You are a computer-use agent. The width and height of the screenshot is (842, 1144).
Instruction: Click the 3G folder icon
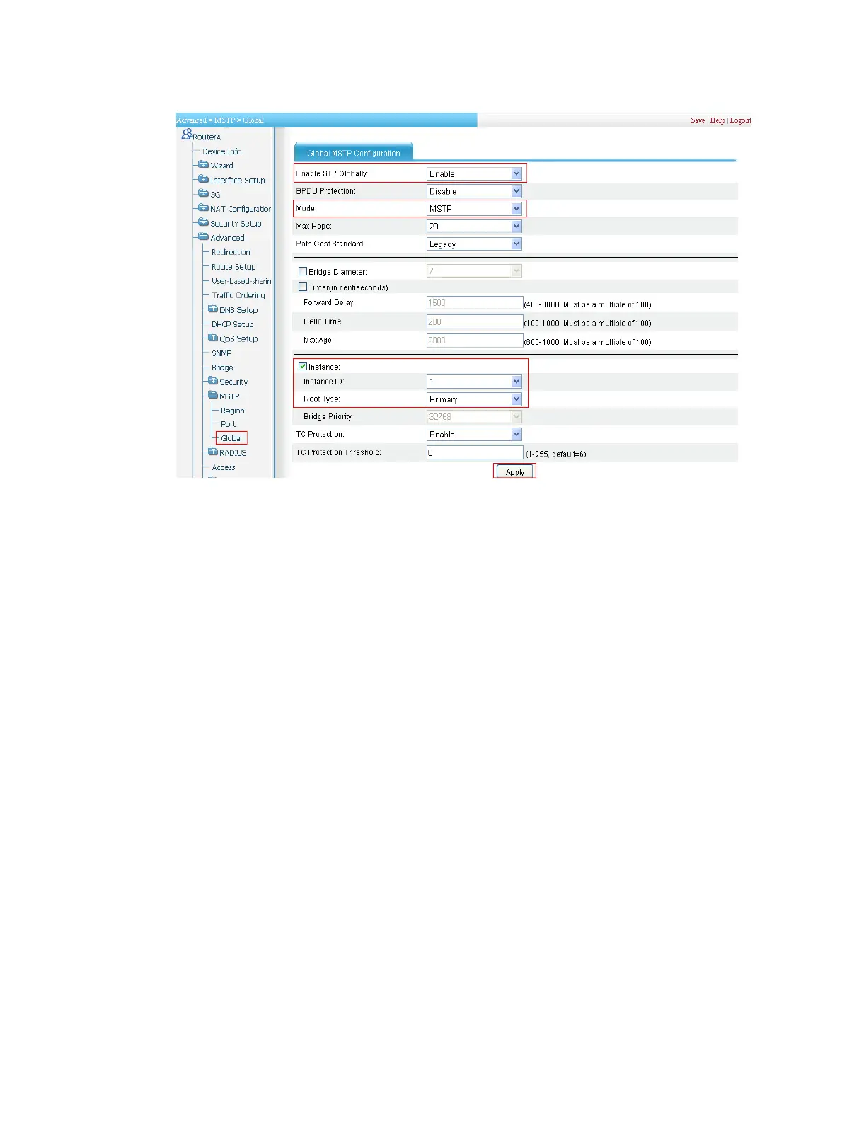[x=204, y=194]
